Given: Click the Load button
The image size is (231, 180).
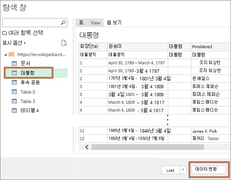Looking at the screenshot, I should coord(171,170).
